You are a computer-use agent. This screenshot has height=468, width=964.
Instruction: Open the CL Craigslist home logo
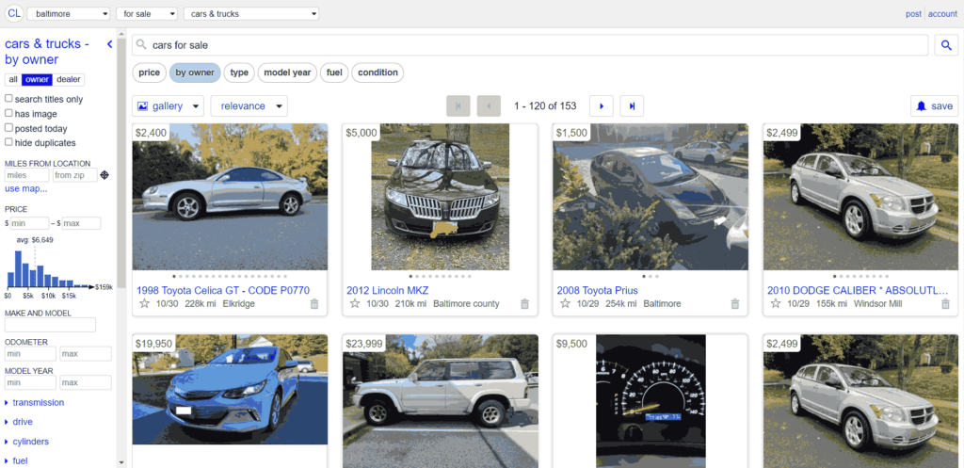click(13, 13)
